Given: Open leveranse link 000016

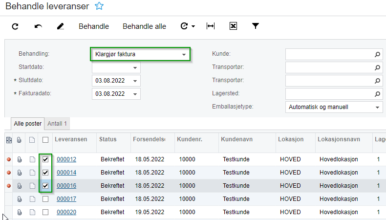Looking at the screenshot, I should click(66, 186).
